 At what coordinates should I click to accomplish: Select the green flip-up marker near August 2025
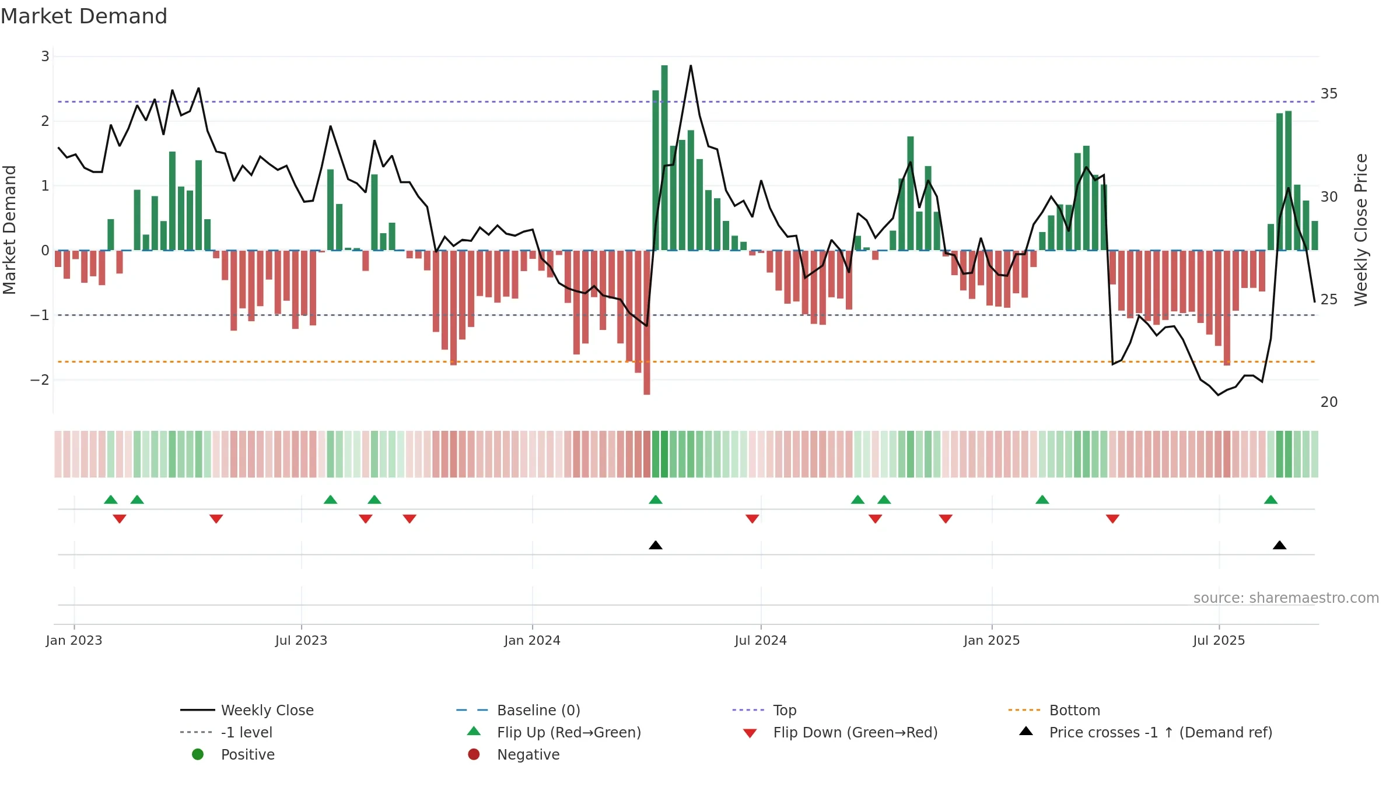pyautogui.click(x=1271, y=500)
